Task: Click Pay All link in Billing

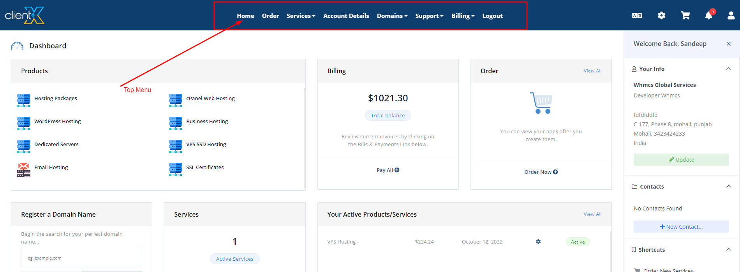Action: 388,170
